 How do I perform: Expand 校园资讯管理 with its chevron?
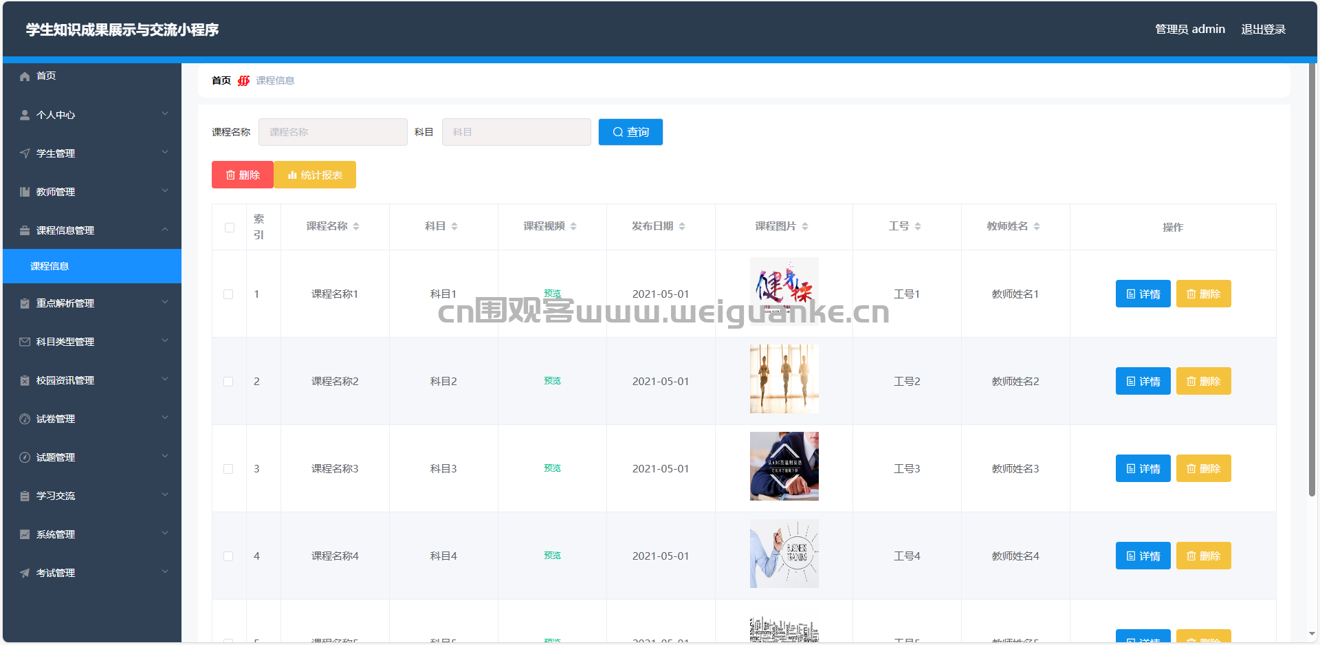(165, 379)
